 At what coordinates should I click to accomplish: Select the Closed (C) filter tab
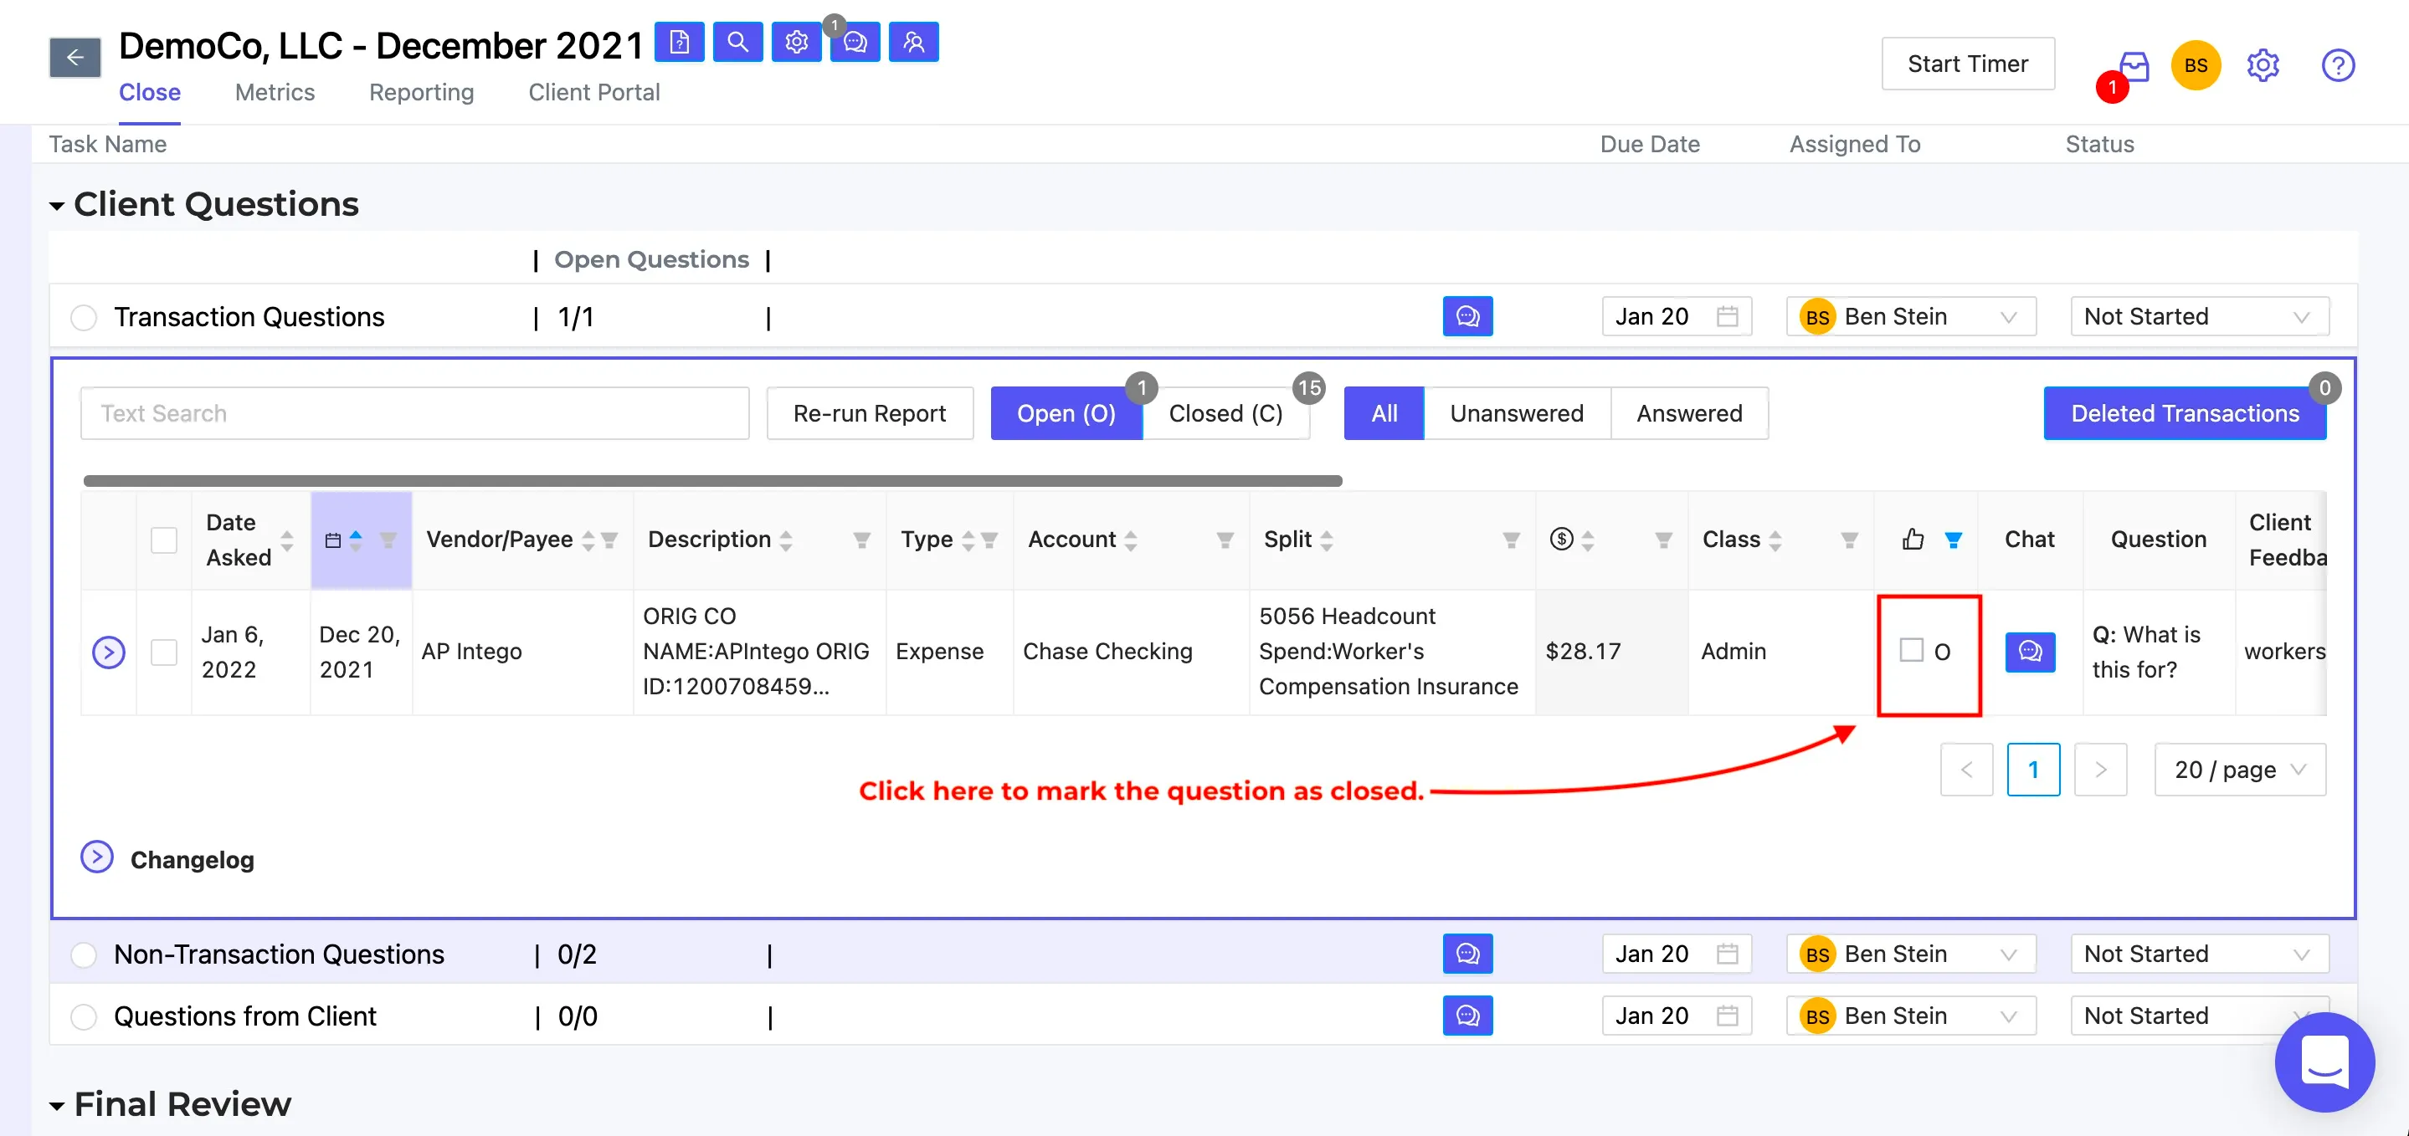pos(1225,413)
